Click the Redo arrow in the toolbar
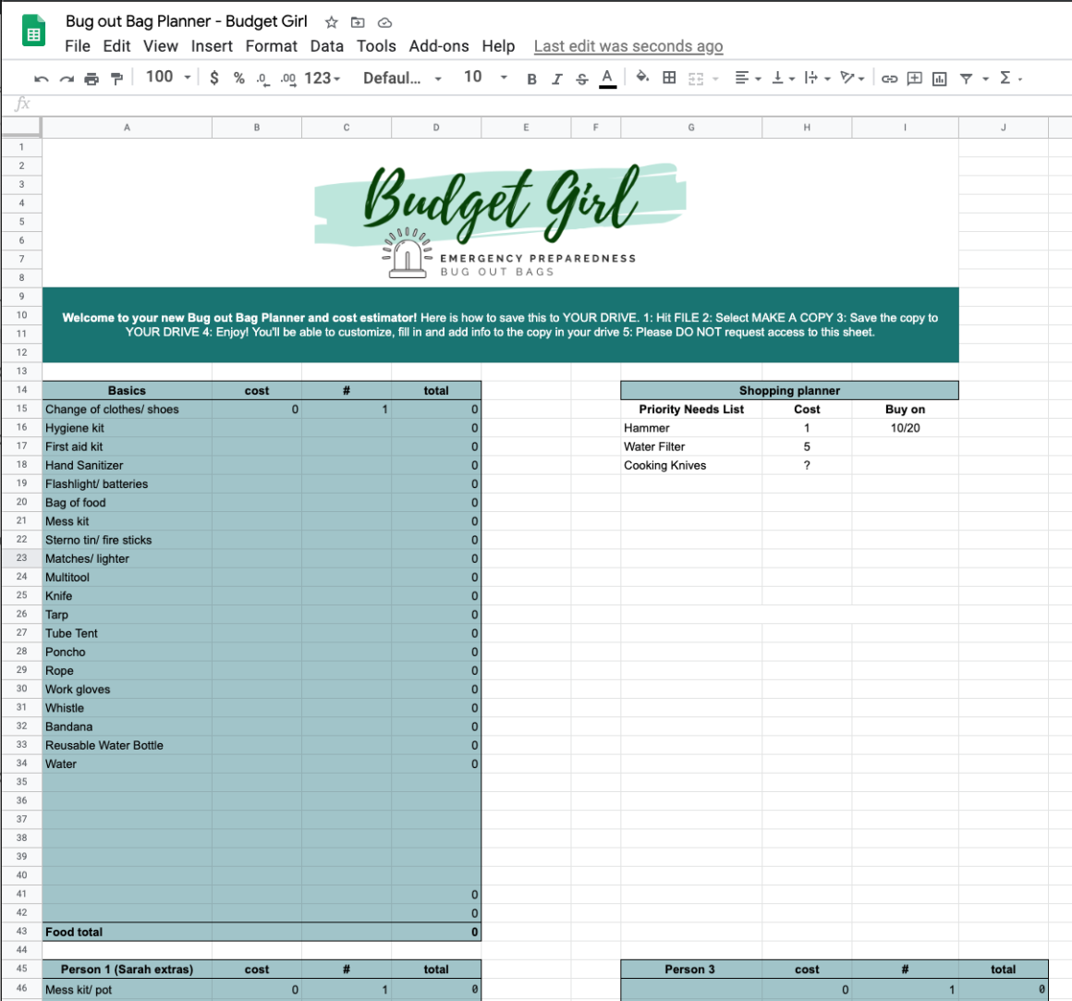Screen dimensions: 1072x1001 click(67, 79)
